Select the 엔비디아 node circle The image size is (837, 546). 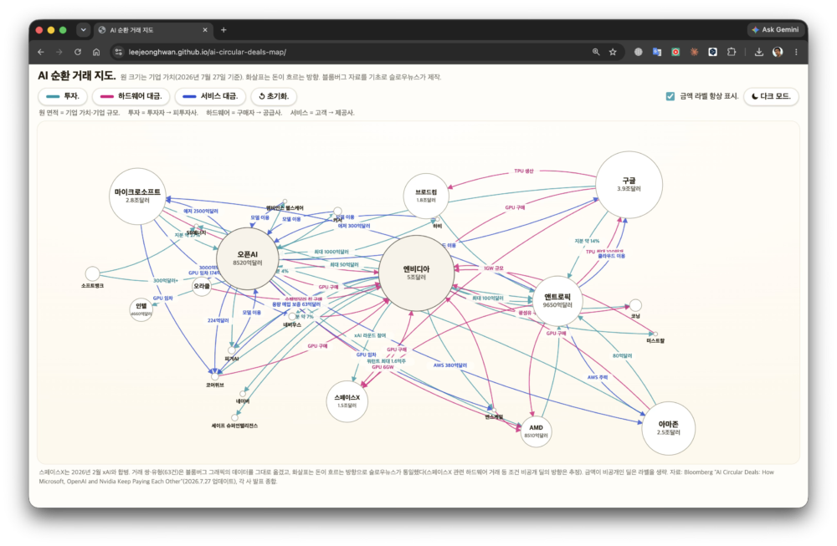(416, 273)
